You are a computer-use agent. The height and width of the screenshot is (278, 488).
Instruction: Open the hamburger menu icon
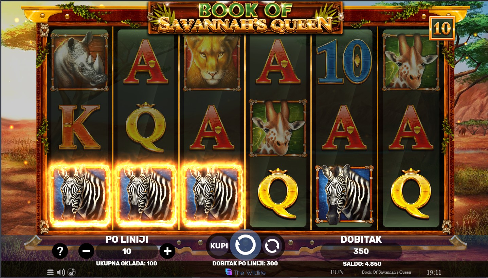coord(50,272)
